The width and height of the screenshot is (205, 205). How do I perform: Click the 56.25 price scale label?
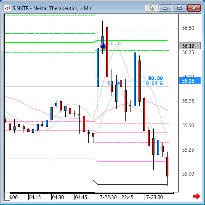(188, 53)
